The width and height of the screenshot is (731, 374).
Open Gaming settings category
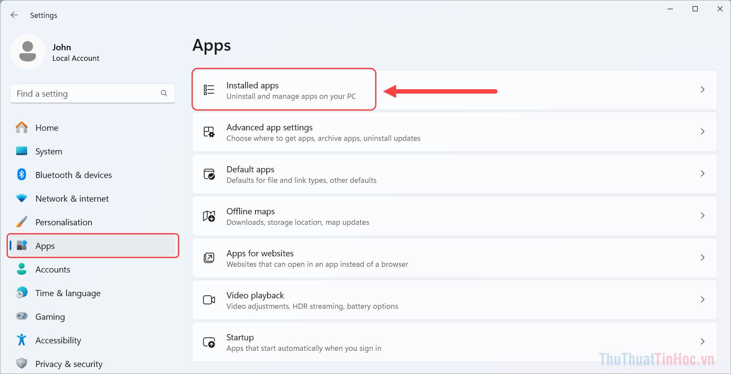click(93, 317)
